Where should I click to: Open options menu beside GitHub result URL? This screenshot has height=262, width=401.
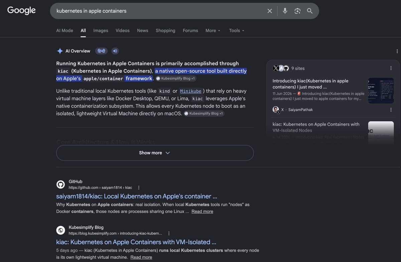[x=139, y=187]
